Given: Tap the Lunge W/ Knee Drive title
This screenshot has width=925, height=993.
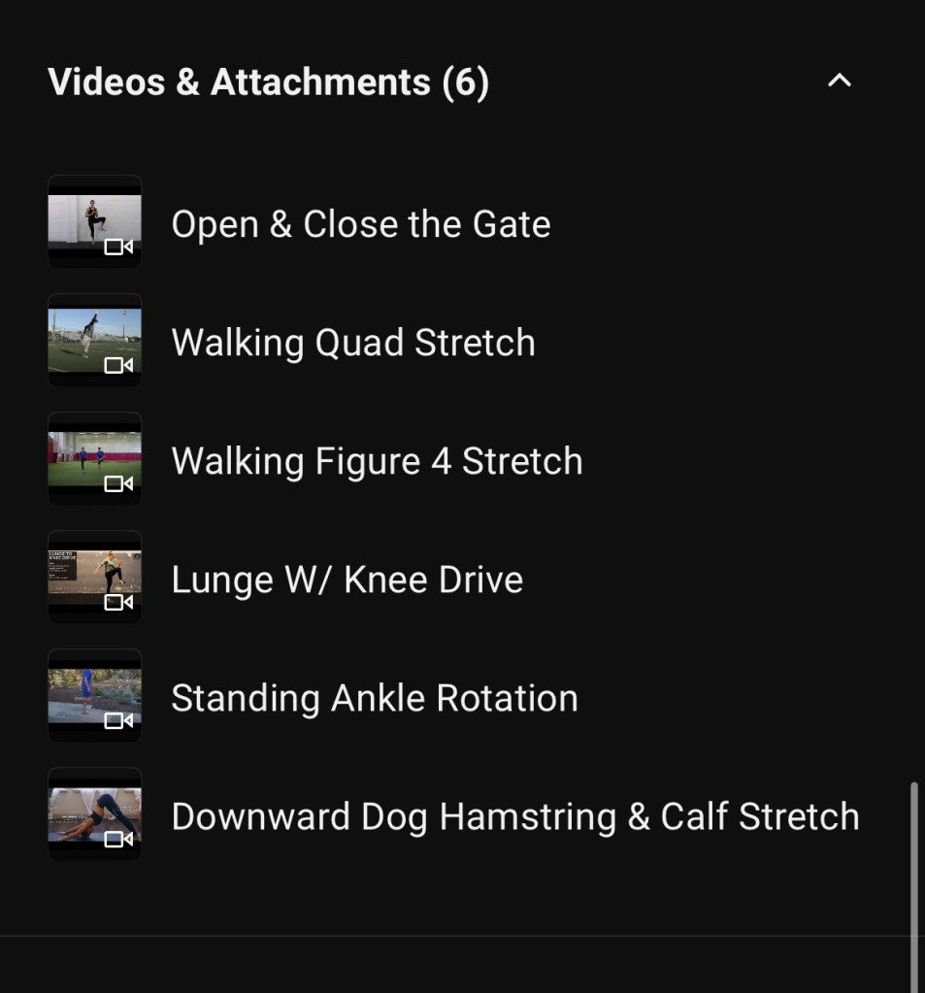Looking at the screenshot, I should pyautogui.click(x=347, y=579).
